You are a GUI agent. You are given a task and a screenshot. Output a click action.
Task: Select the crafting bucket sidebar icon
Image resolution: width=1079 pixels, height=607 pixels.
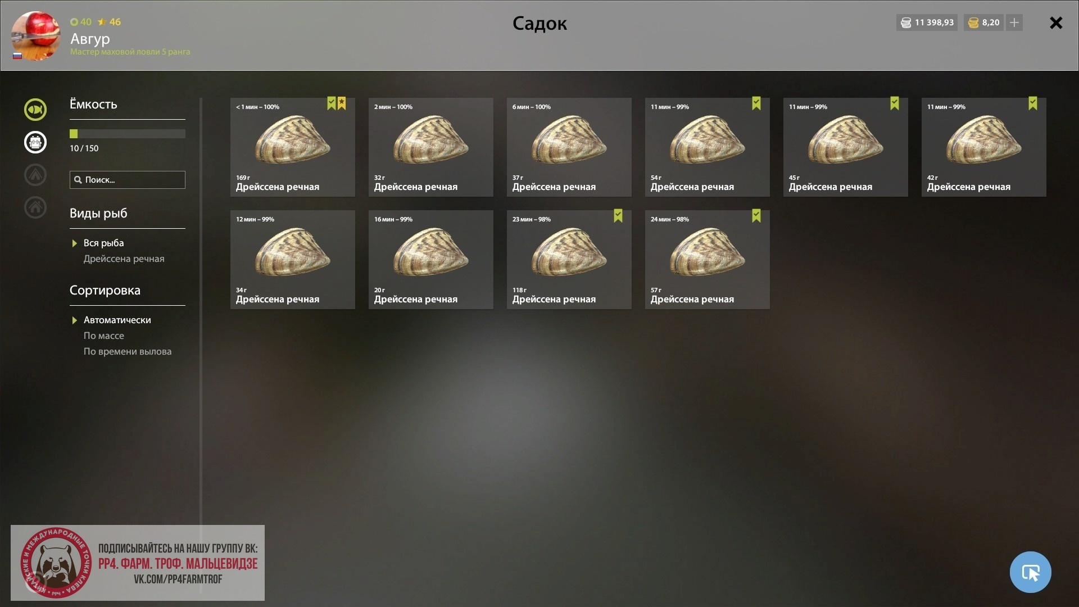(x=35, y=142)
